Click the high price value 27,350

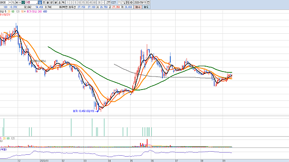(x=116, y=7)
